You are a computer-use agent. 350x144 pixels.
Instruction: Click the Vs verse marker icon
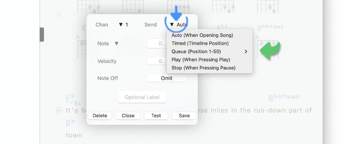(59, 110)
